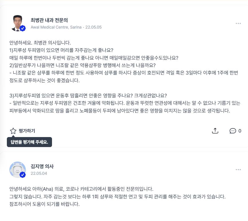Open 최병관's profile photo

[17, 23]
